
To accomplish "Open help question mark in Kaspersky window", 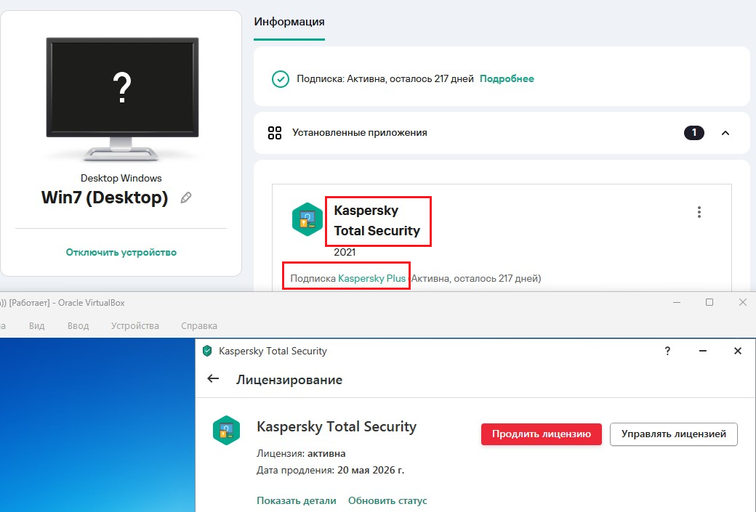I will tap(667, 351).
